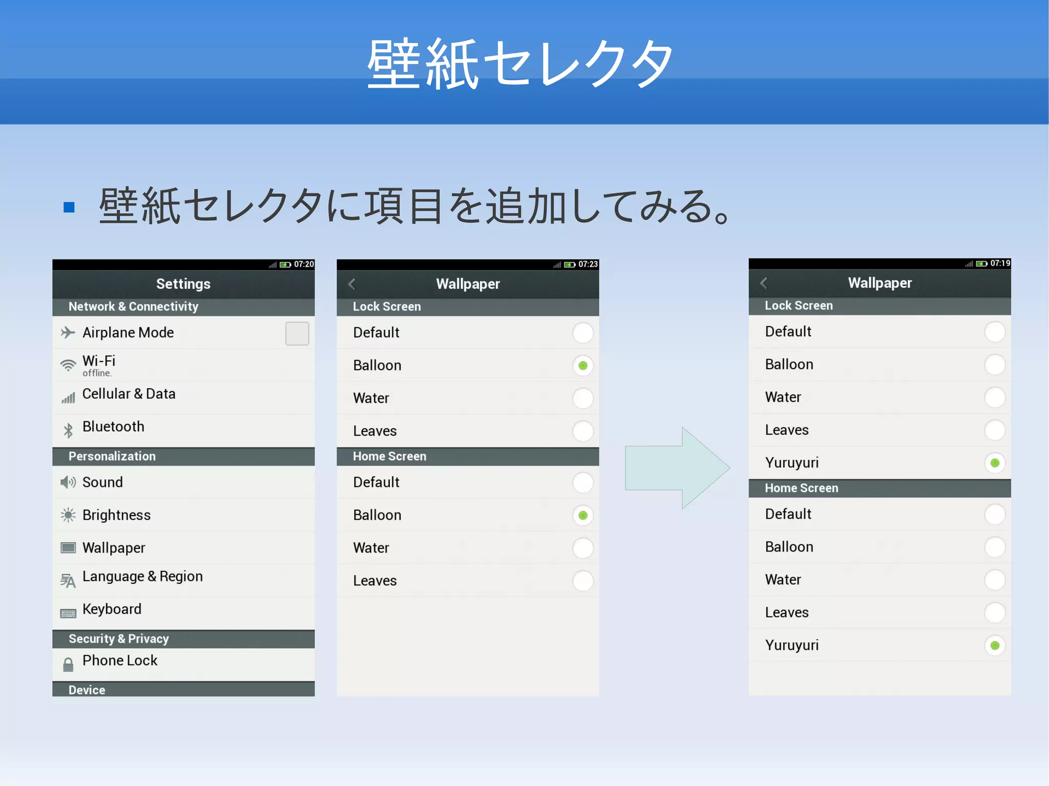This screenshot has height=786, width=1049.
Task: Open the Wallpaper settings entry
Action: click(x=183, y=548)
